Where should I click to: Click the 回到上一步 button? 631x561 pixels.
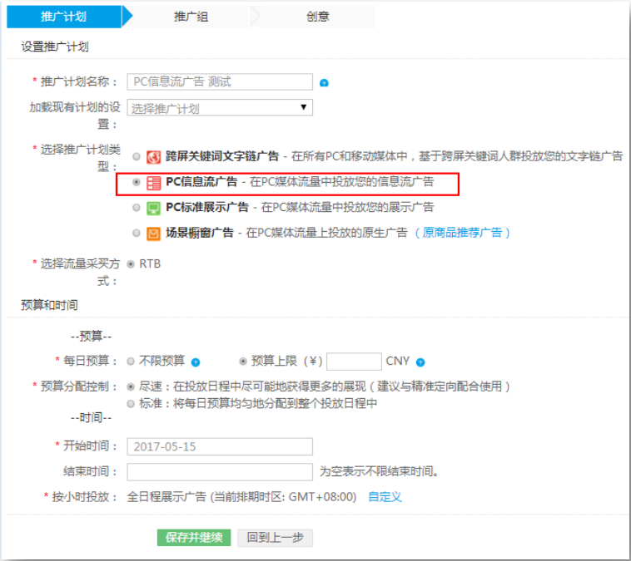click(275, 538)
